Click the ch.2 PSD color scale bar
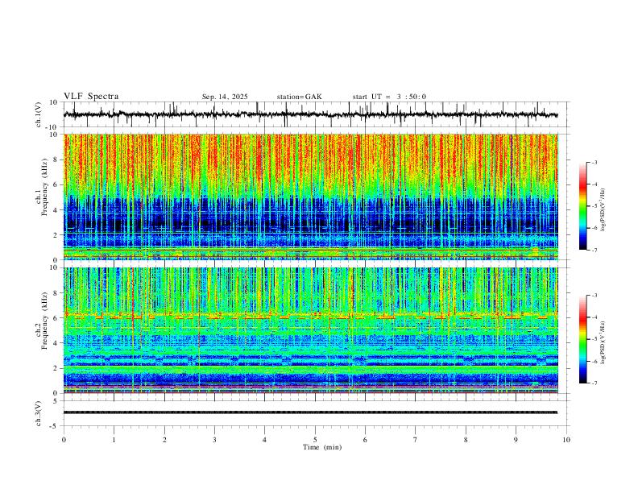638x493 pixels. (x=583, y=339)
